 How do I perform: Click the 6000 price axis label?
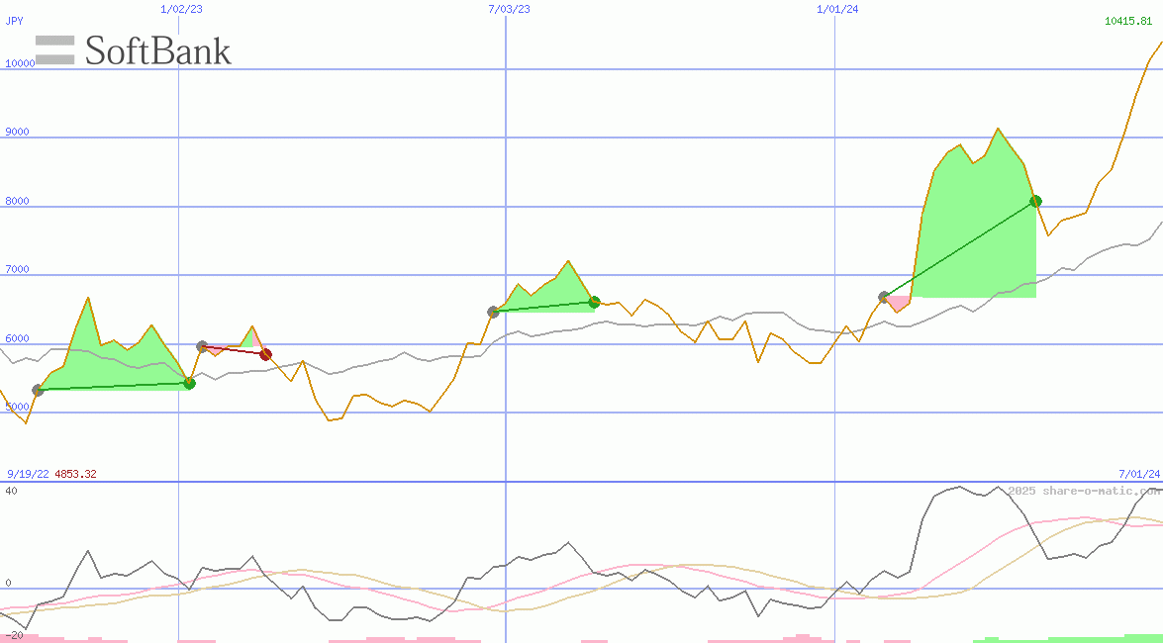coord(17,339)
